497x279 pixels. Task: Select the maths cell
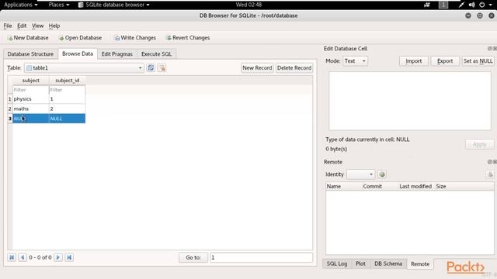click(x=31, y=108)
